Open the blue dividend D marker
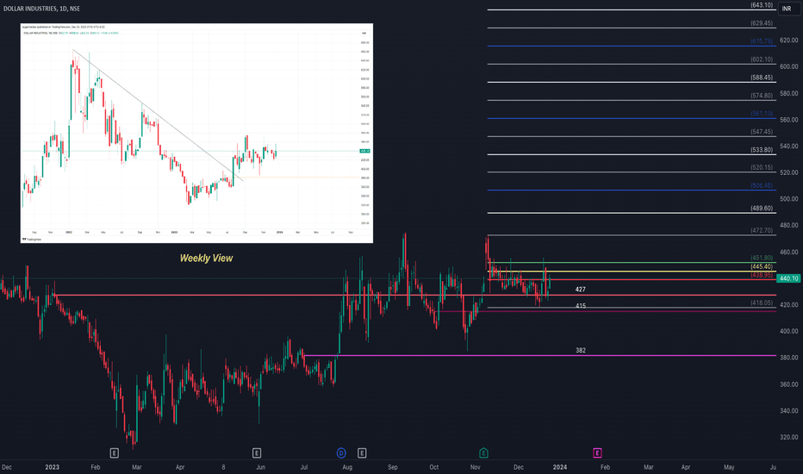This screenshot has width=803, height=474. 341,453
